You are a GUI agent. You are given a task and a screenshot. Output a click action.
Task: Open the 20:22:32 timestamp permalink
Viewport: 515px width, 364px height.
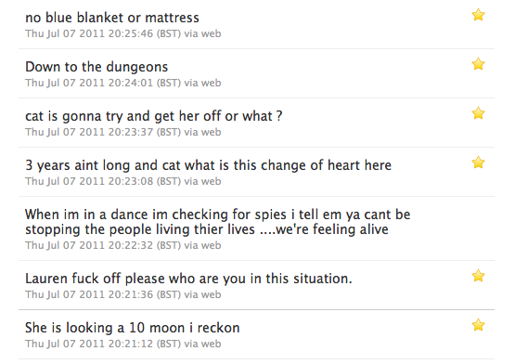(103, 245)
